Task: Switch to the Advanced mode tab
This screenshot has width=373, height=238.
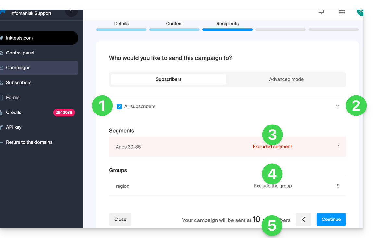Action: click(286, 79)
